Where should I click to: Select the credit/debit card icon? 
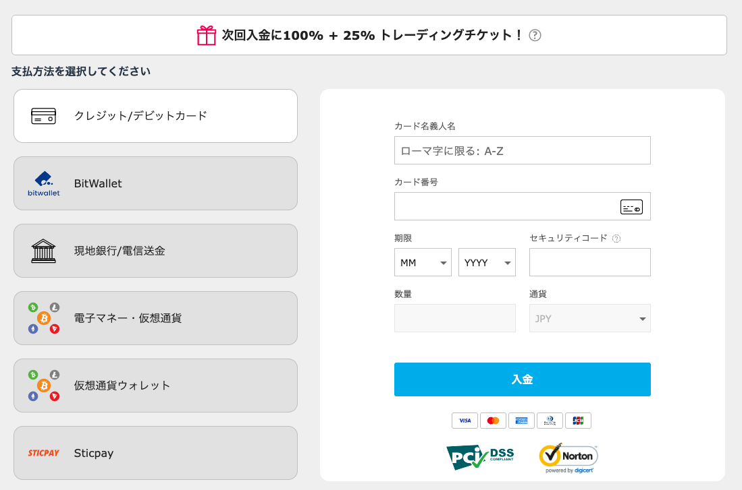43,115
